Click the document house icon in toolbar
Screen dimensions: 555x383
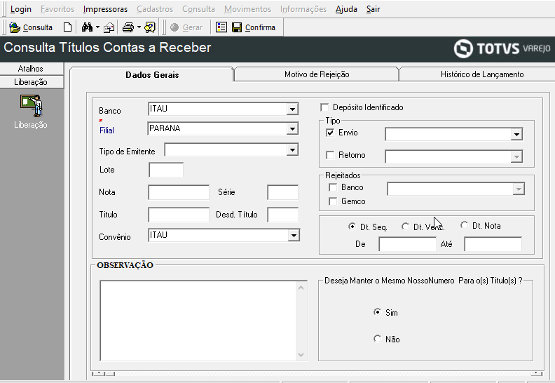(x=109, y=27)
